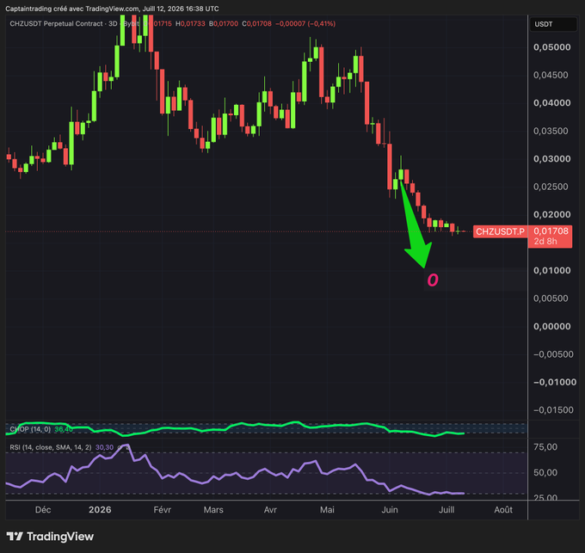Click the TradingView logo at the bottom
585x553 pixels.
[50, 537]
